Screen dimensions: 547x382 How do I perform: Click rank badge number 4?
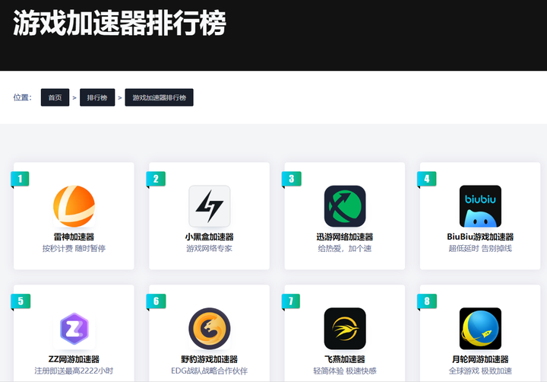pos(427,179)
